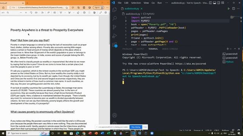This screenshot has width=243, height=136.
Task: Maximize the terminal panel with chevron
Action: point(235,49)
